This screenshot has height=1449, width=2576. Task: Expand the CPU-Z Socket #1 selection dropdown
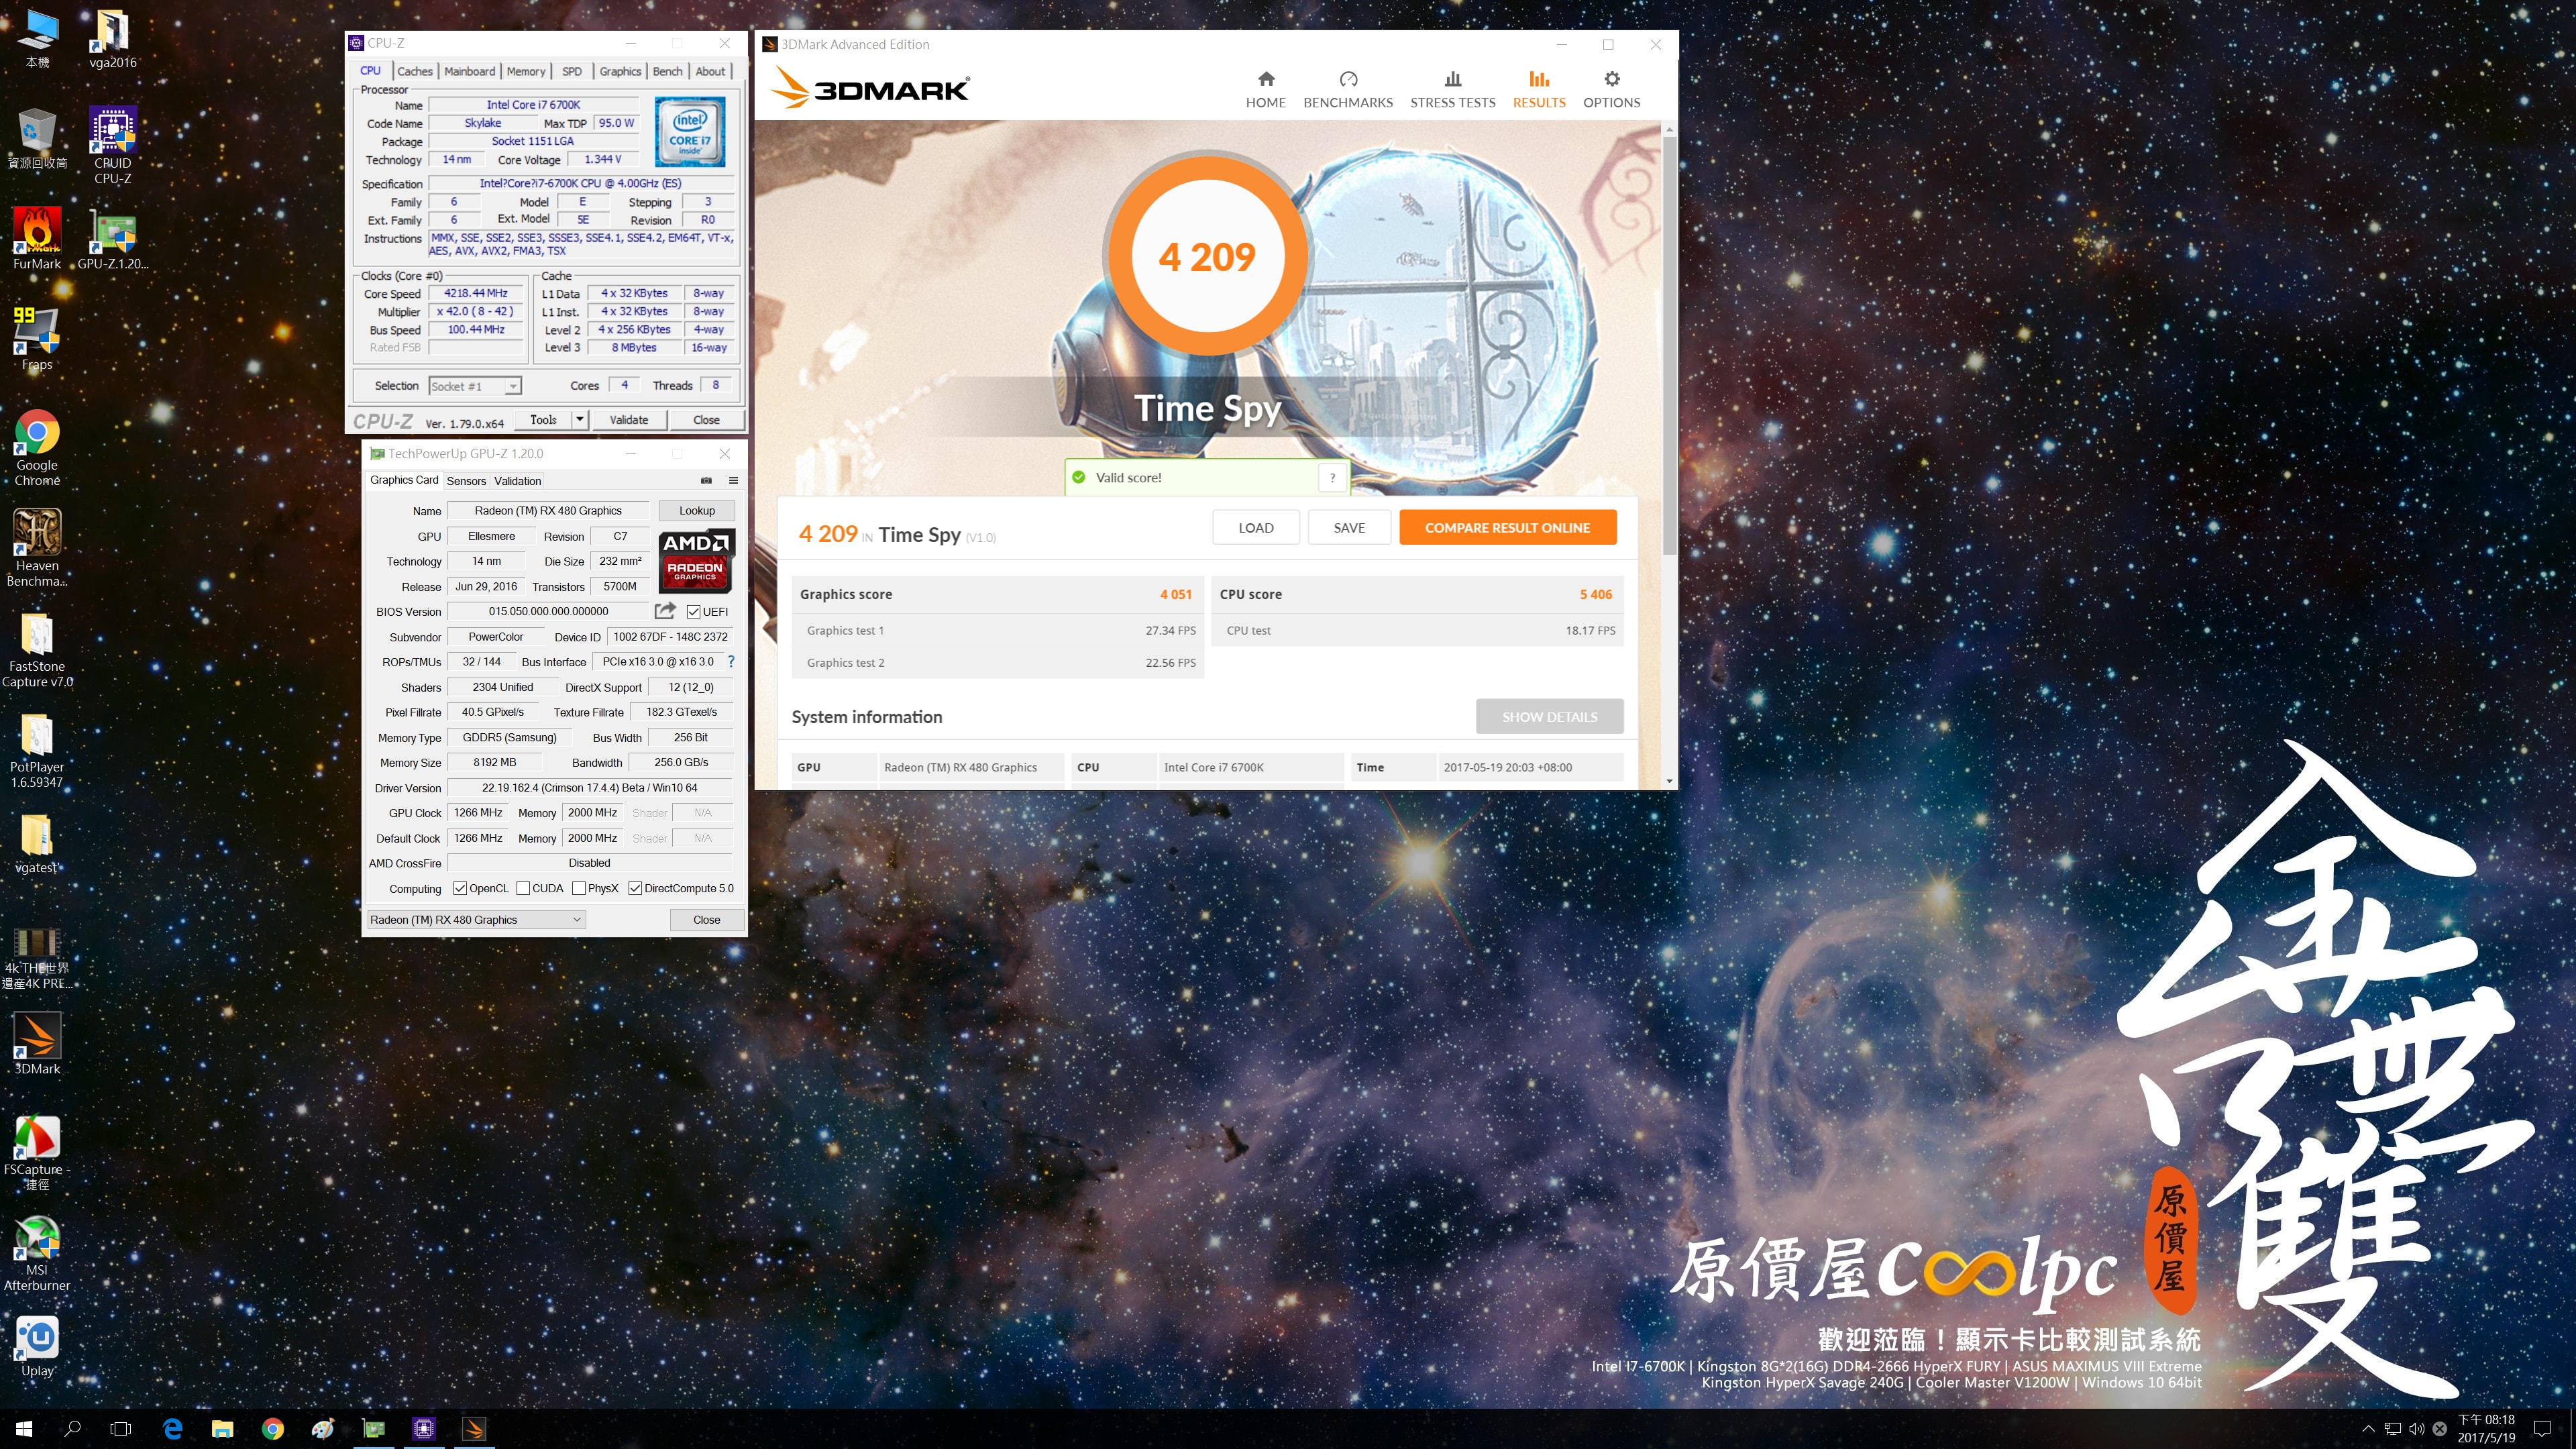pyautogui.click(x=512, y=386)
